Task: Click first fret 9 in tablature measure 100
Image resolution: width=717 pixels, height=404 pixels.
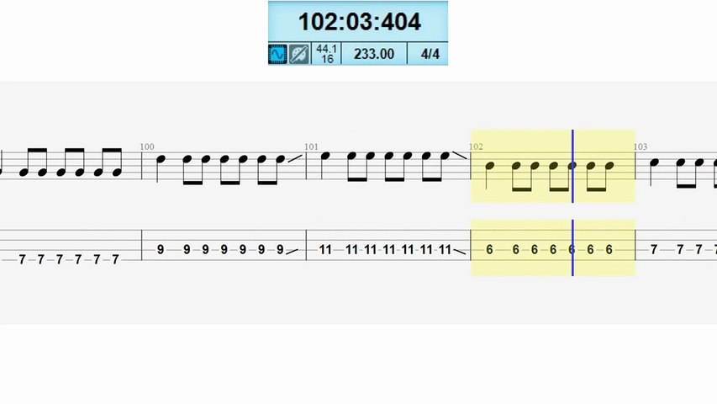Action: (160, 250)
